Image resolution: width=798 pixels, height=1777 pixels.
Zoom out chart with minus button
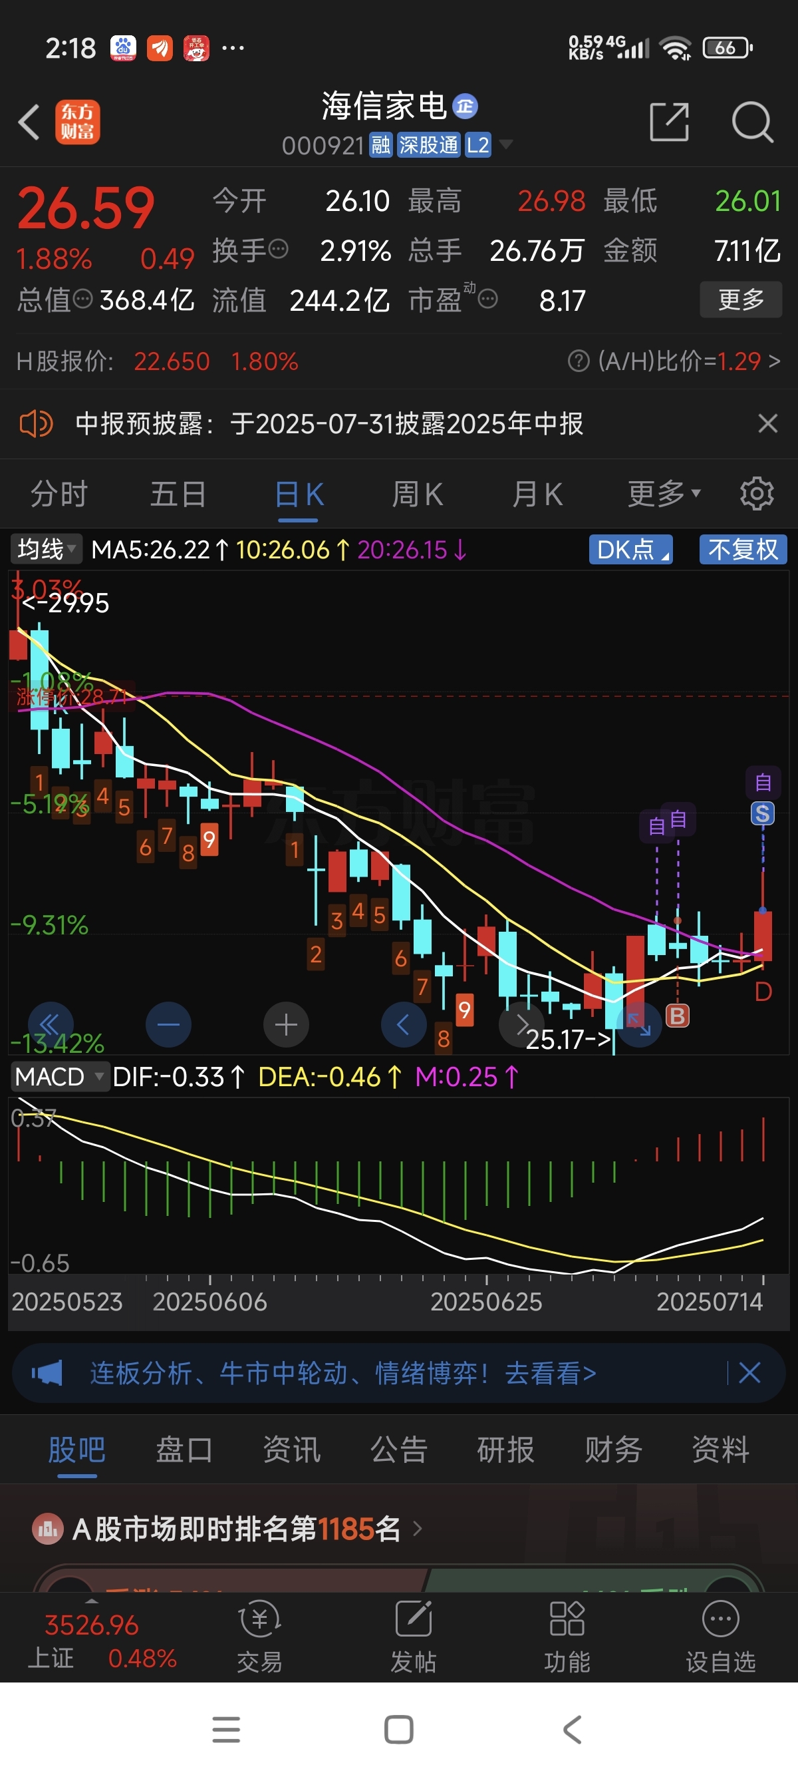(168, 1024)
